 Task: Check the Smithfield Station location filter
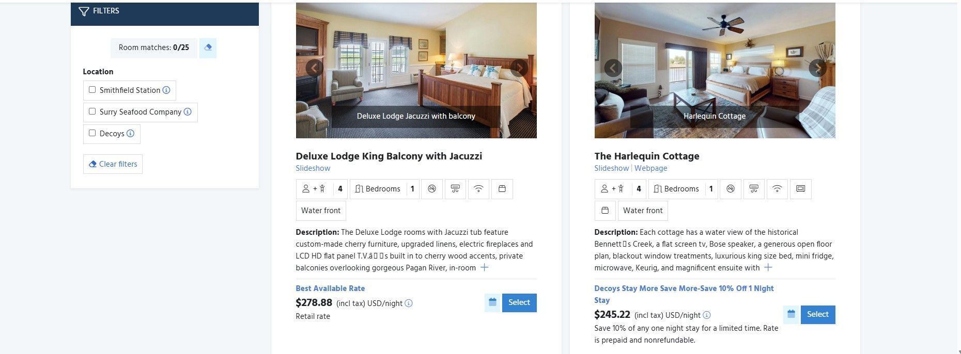(x=92, y=89)
